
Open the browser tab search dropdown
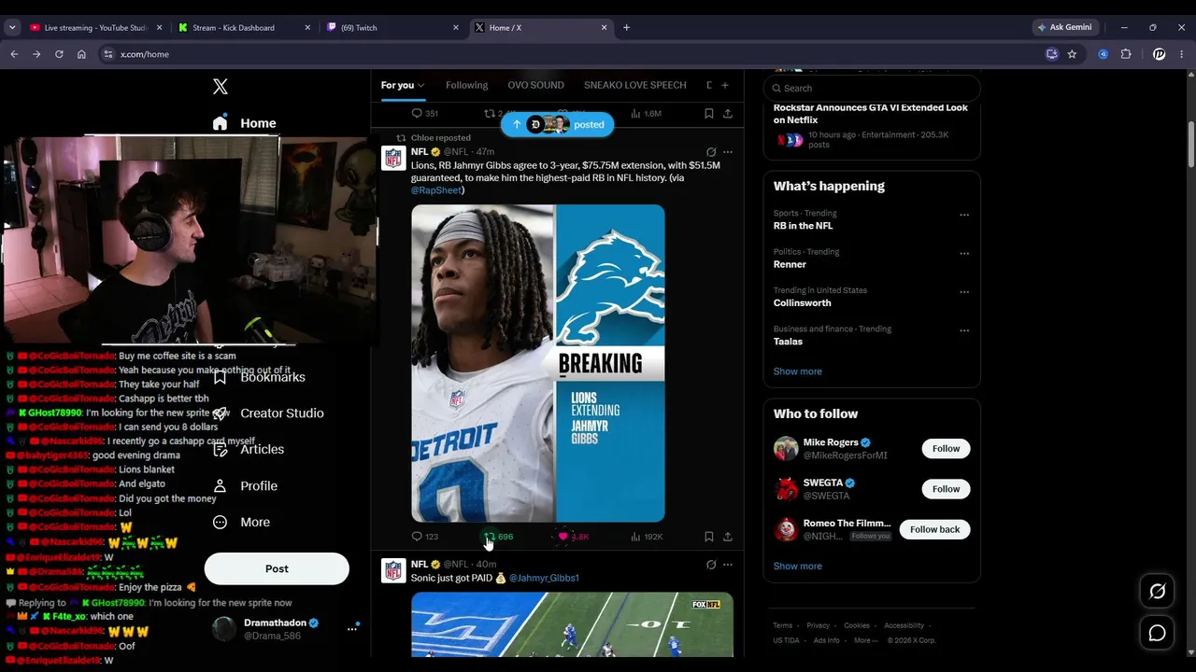(12, 28)
